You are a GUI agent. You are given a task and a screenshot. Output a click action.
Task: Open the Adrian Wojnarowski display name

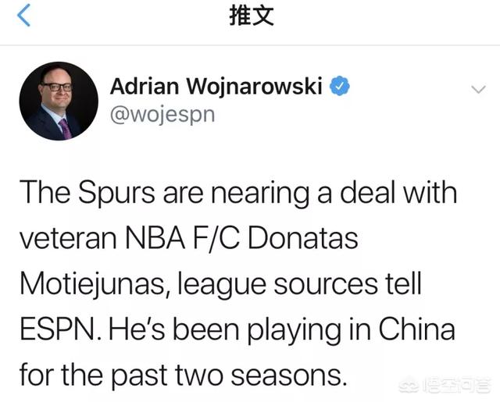[x=216, y=87]
